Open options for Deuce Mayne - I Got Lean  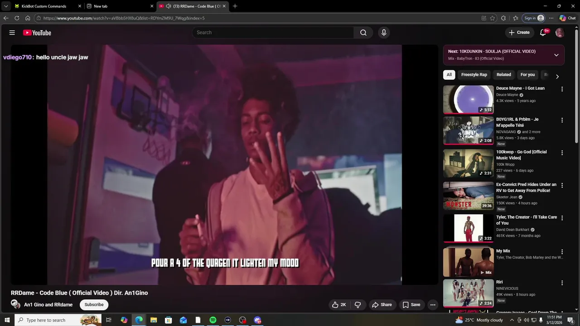coord(562,89)
